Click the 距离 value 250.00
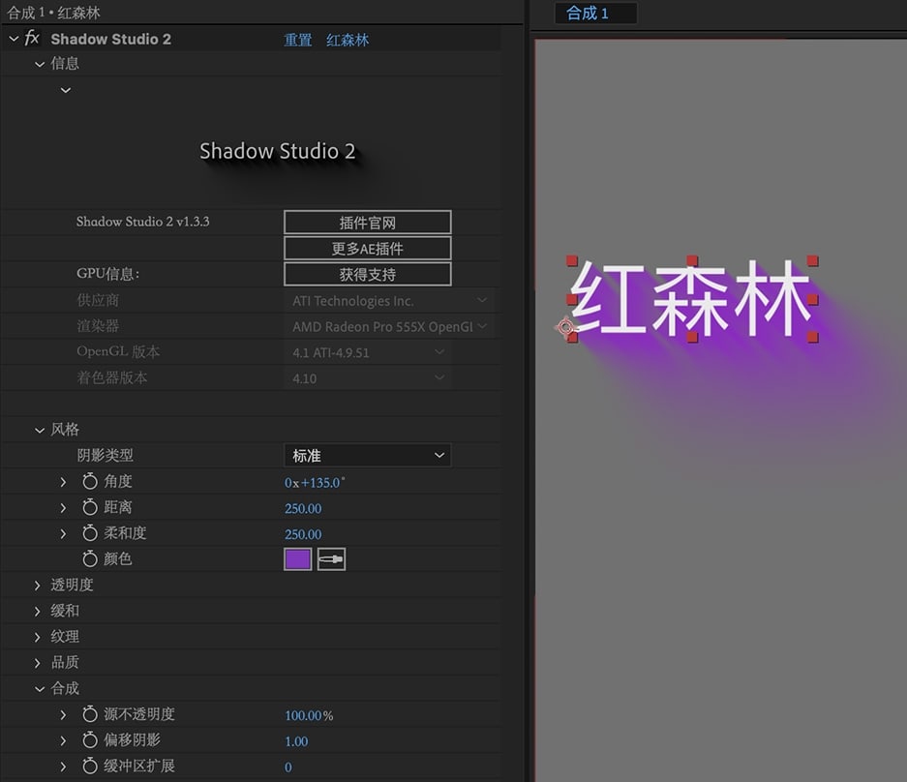The height and width of the screenshot is (782, 907). tap(303, 508)
